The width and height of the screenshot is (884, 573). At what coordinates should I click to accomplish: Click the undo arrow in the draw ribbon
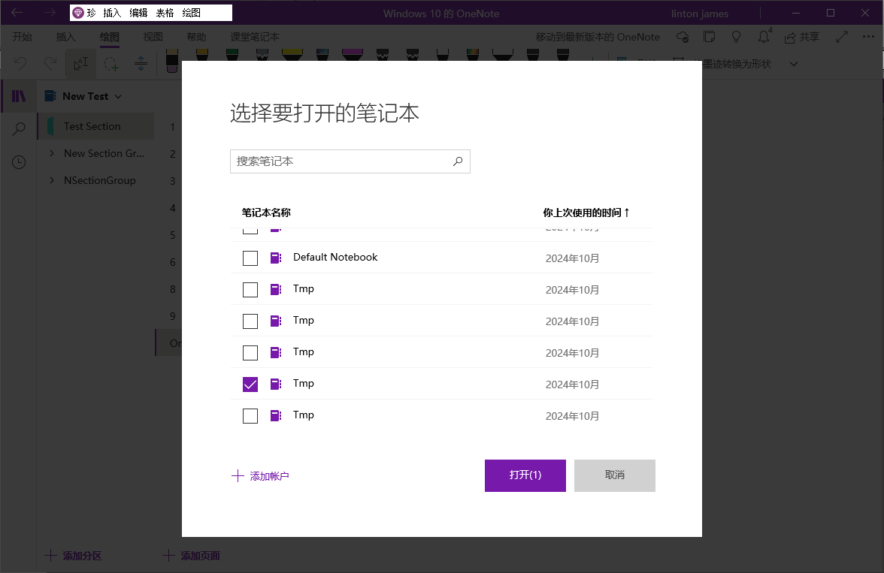click(20, 64)
